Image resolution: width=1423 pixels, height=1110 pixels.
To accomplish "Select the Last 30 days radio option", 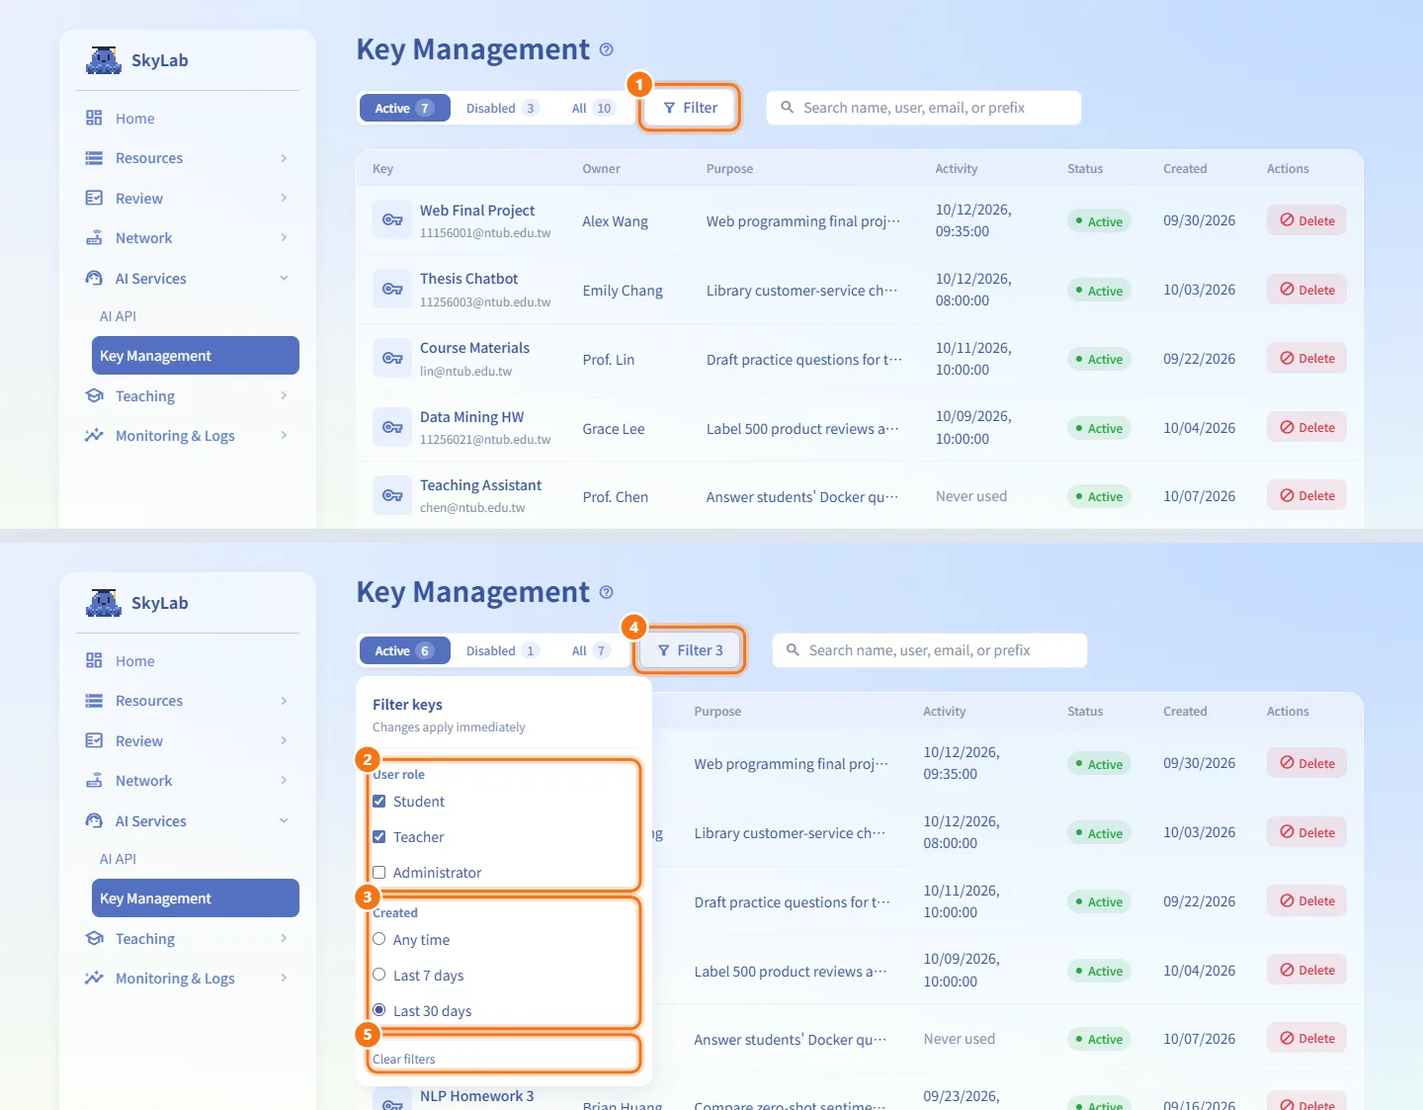I will coord(379,1010).
